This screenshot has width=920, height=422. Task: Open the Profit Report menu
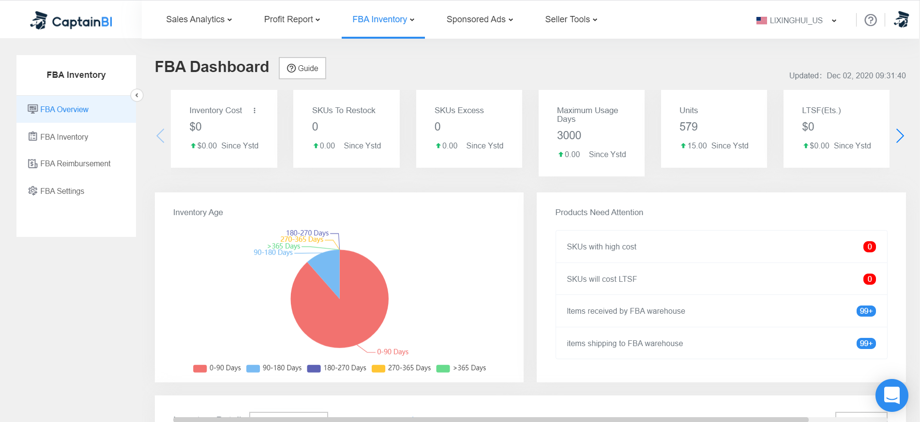click(292, 19)
